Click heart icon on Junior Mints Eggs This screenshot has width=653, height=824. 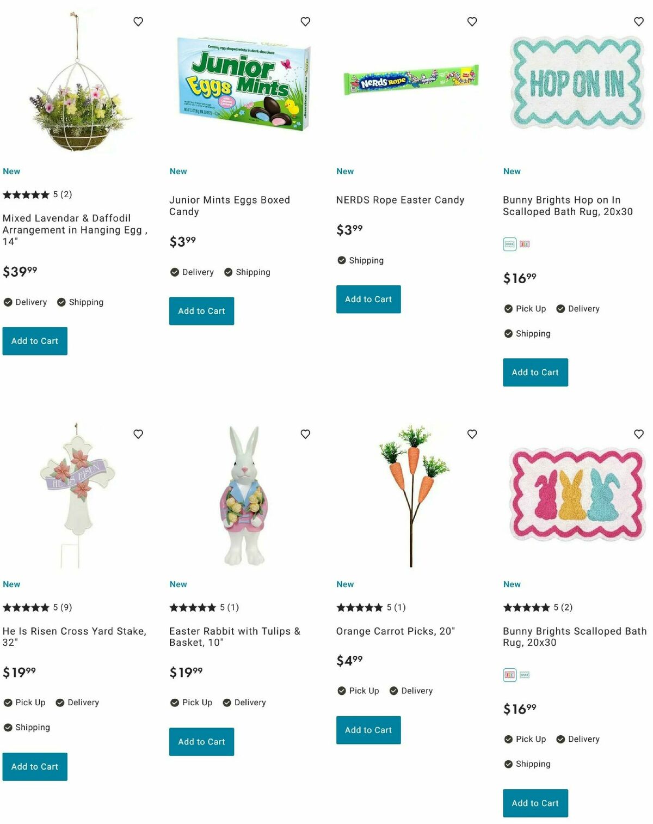[305, 22]
